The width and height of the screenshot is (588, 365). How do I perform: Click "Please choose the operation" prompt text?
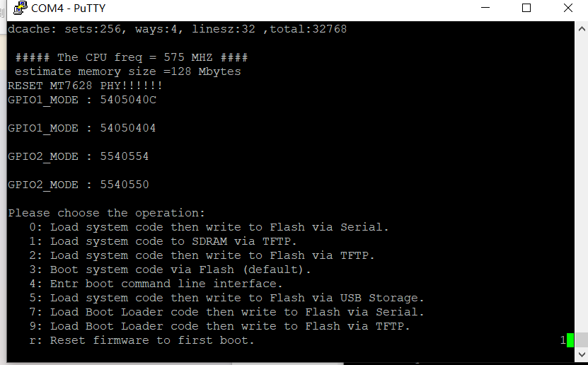[106, 213]
